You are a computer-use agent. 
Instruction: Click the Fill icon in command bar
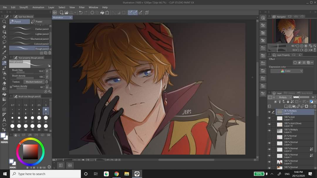coord(102,13)
